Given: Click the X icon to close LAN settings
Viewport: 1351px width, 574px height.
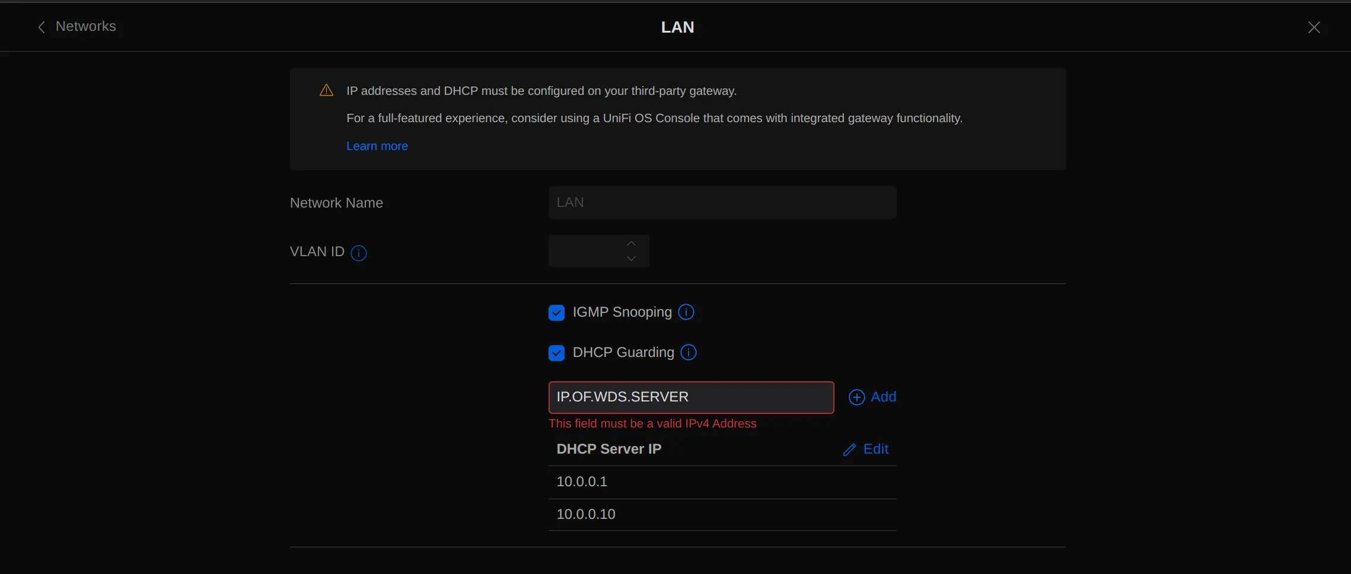Looking at the screenshot, I should (x=1314, y=27).
